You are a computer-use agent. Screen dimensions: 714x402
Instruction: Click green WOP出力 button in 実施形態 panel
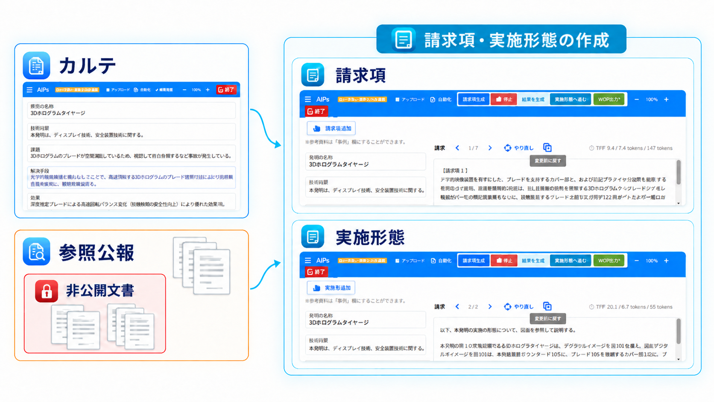pos(609,260)
